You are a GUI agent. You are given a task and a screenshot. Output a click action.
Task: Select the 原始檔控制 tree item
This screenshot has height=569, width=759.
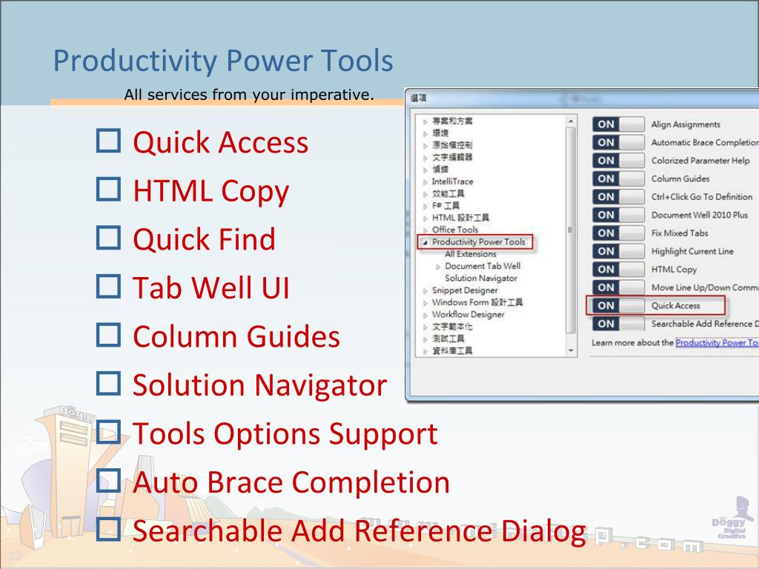[x=452, y=145]
